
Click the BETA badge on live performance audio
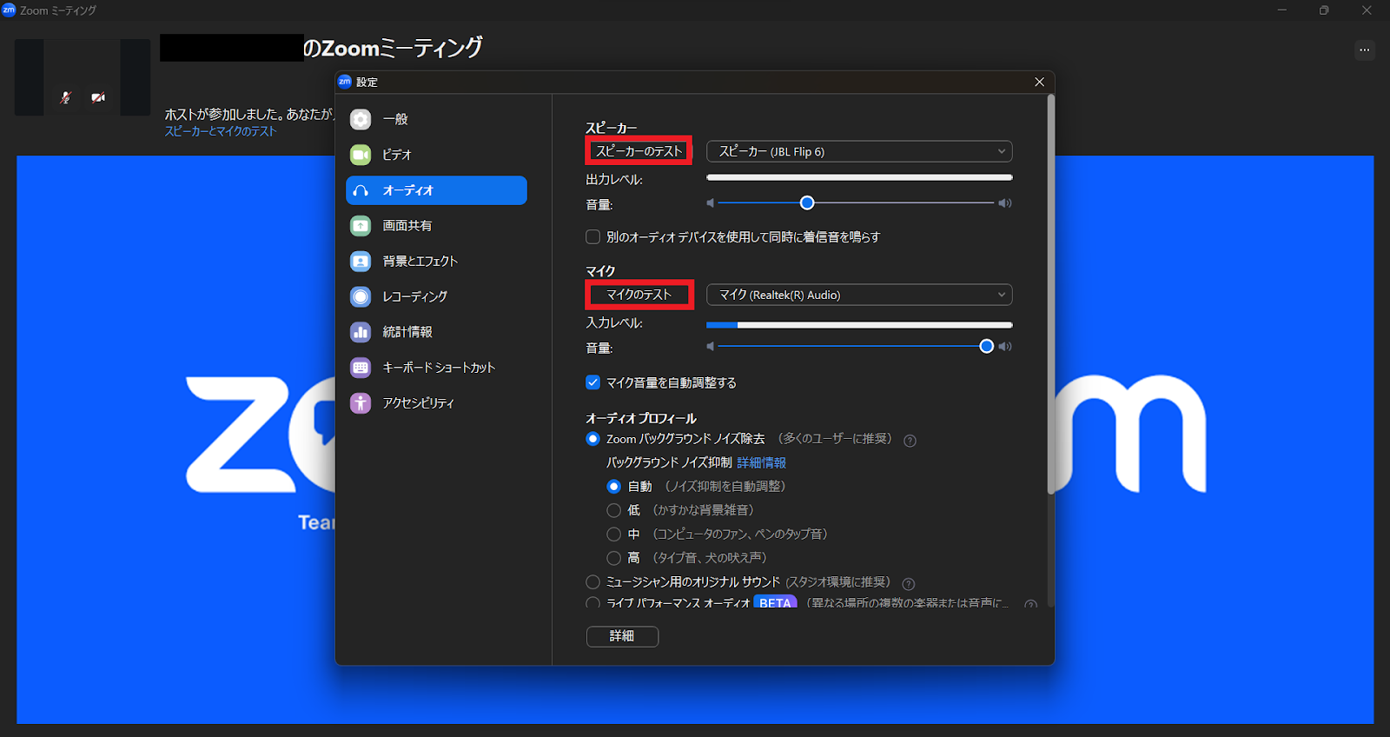point(775,602)
